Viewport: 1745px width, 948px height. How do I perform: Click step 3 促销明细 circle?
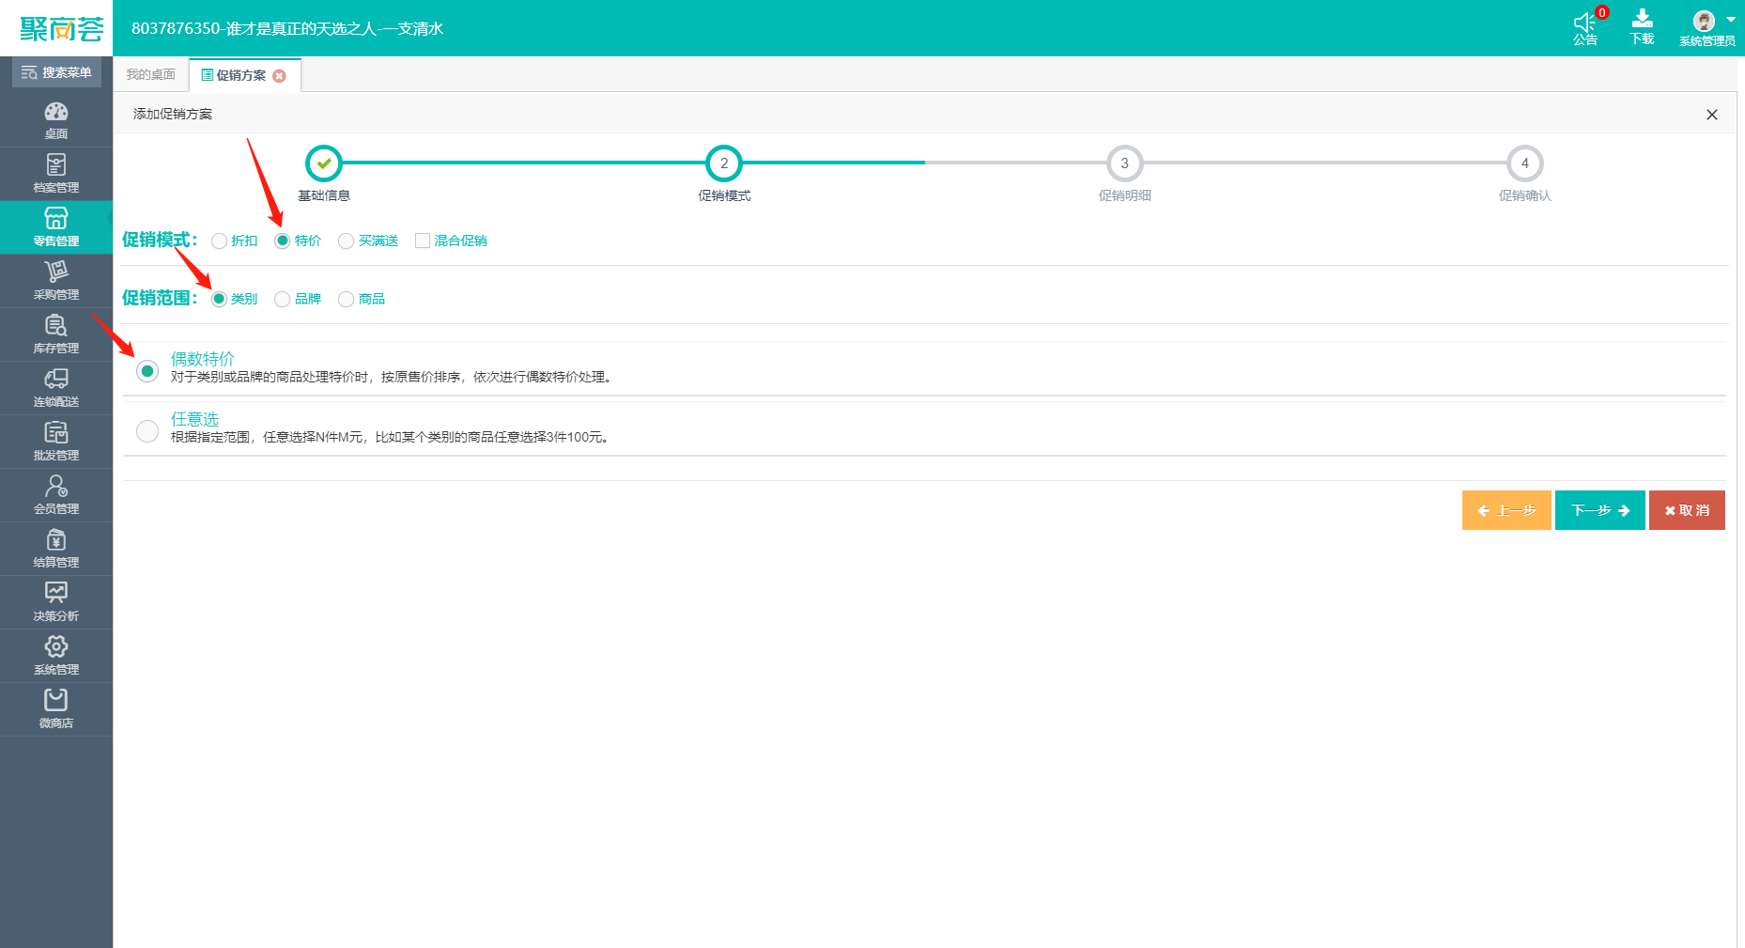1124,163
